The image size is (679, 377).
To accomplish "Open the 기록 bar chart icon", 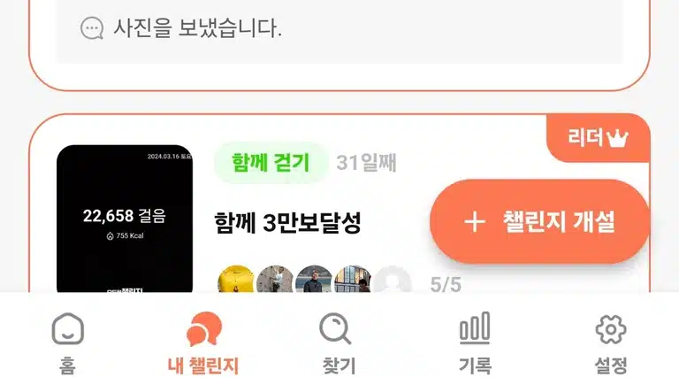I will [475, 328].
